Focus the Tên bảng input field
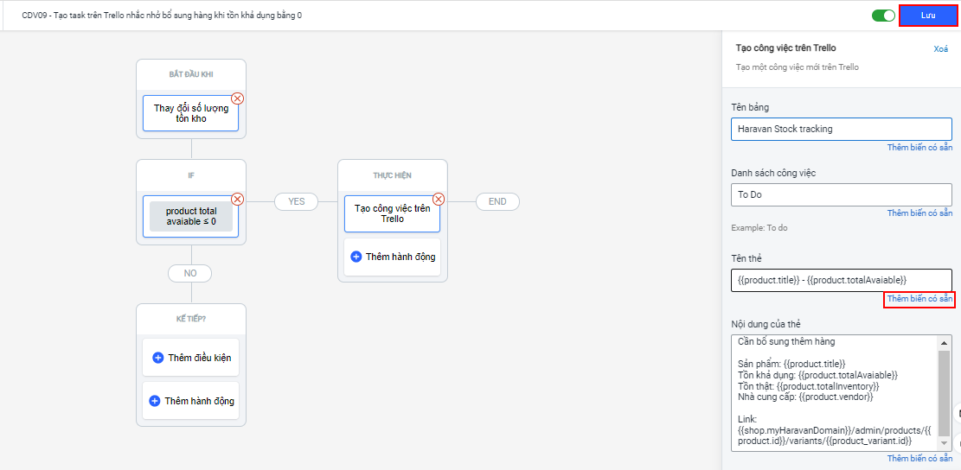The image size is (961, 470). (841, 129)
